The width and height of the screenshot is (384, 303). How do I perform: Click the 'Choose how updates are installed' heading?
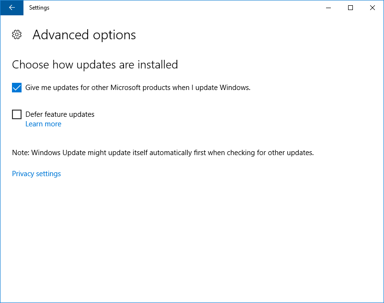pos(95,65)
